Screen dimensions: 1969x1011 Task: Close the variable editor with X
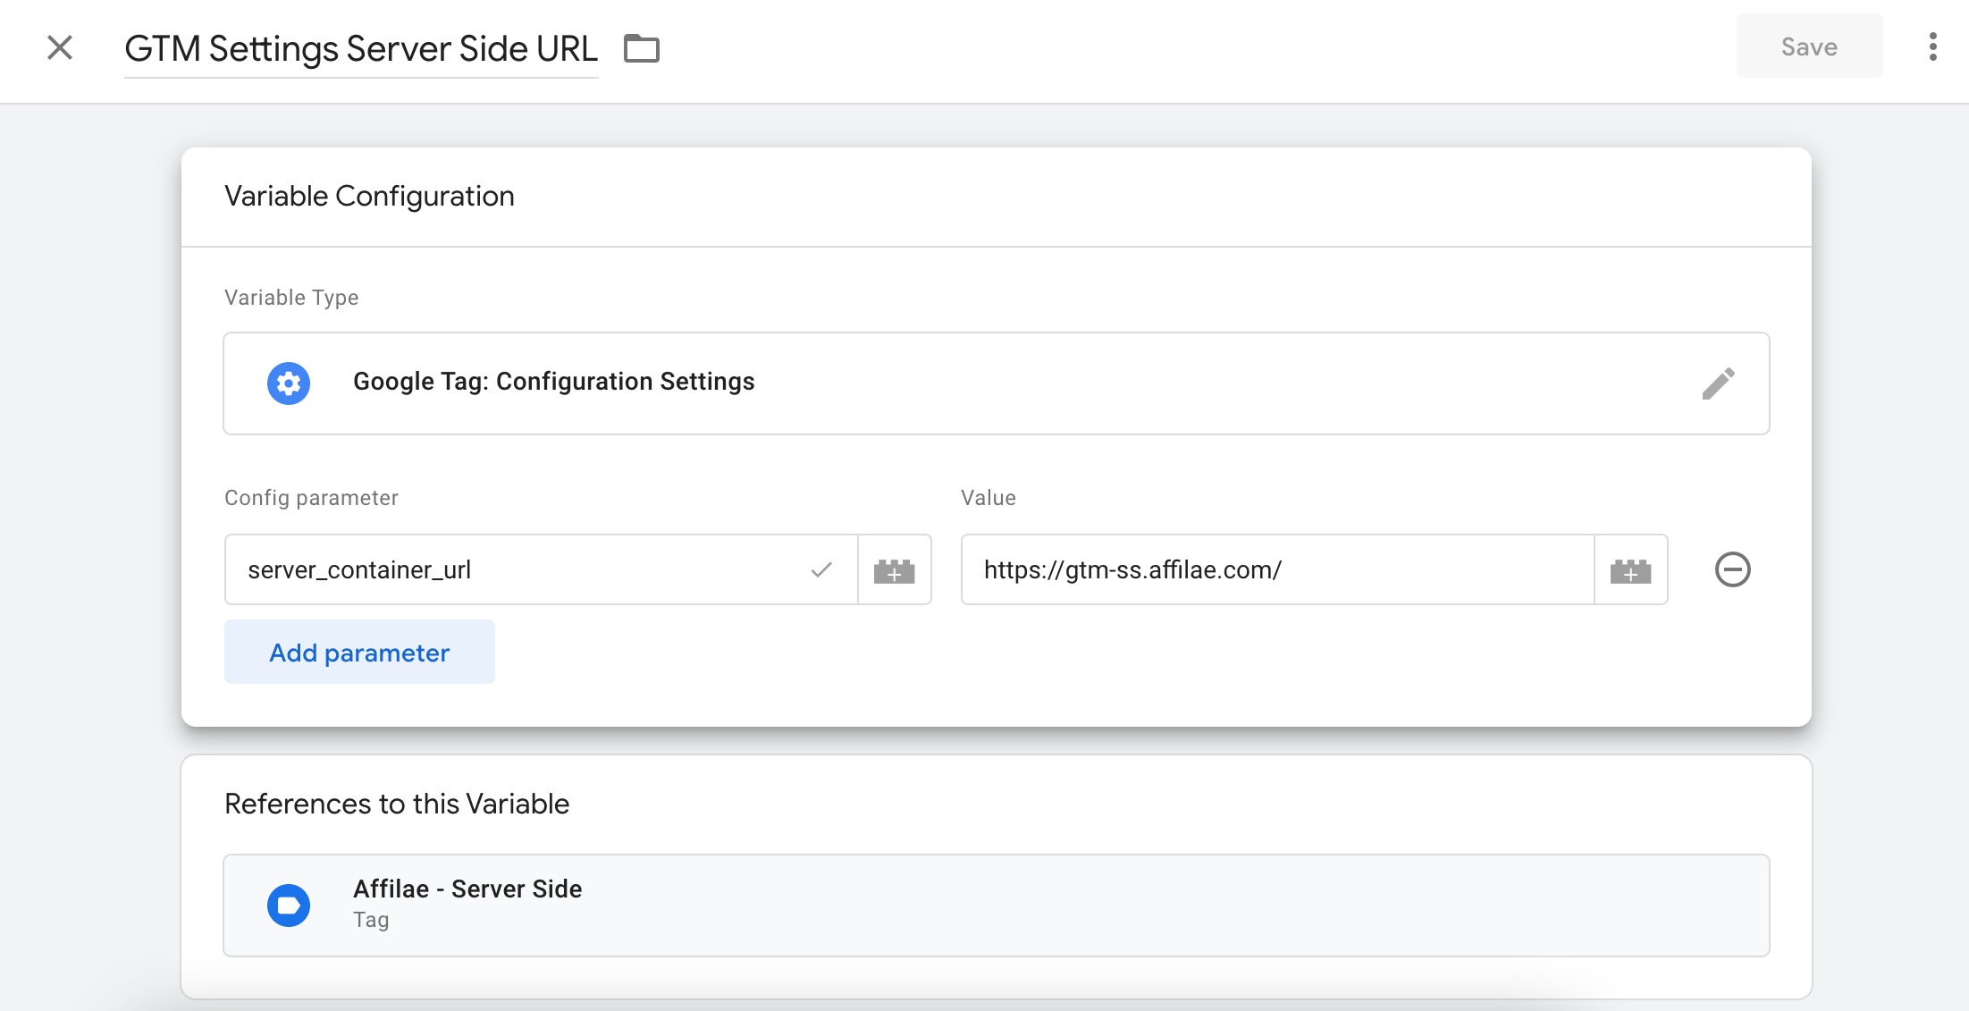point(60,47)
